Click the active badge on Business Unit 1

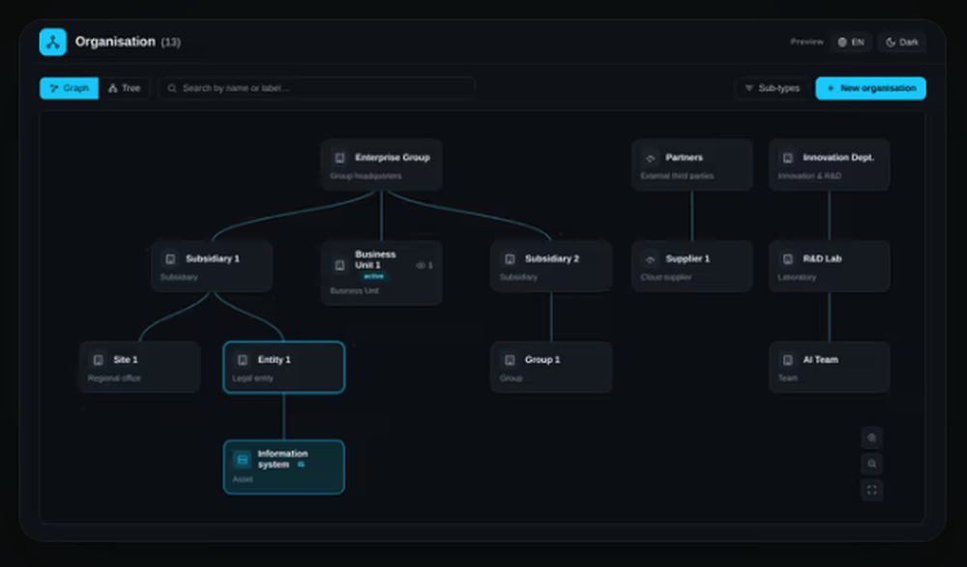pyautogui.click(x=373, y=277)
